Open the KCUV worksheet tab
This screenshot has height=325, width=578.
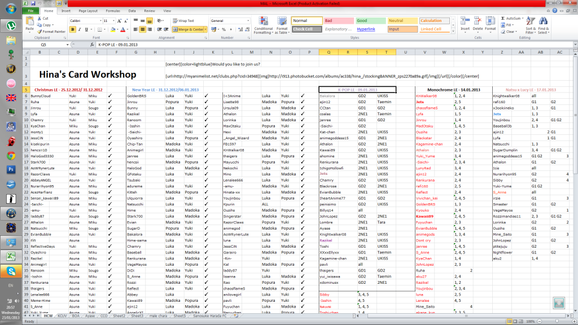click(x=62, y=317)
